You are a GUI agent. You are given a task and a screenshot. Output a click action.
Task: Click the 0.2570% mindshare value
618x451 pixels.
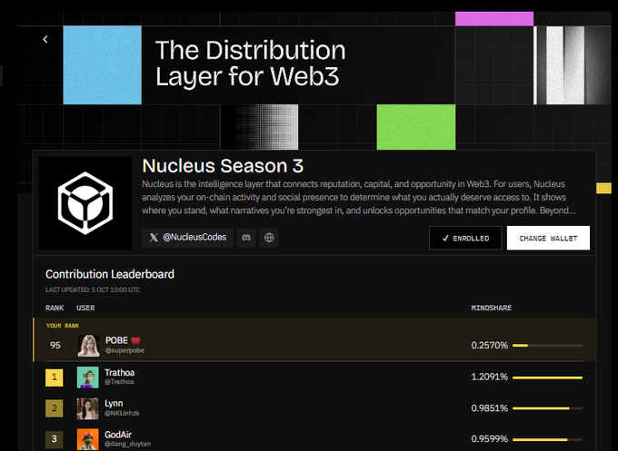(x=490, y=346)
